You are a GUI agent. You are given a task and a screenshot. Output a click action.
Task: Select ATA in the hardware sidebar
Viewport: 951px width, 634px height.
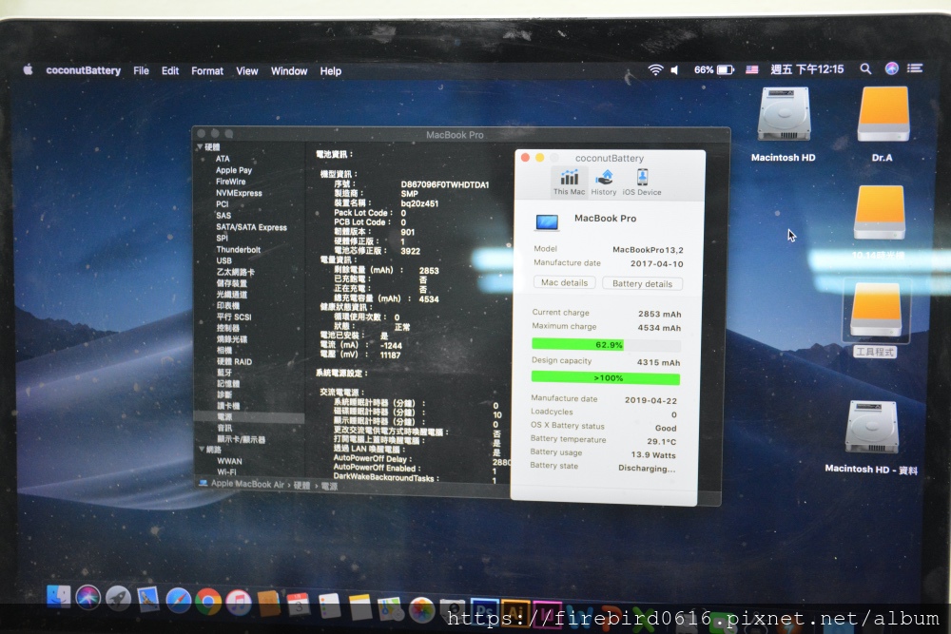[223, 159]
